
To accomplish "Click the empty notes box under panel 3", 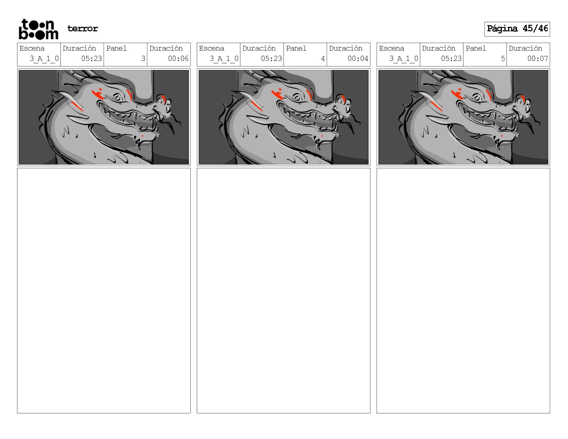I will (104, 291).
